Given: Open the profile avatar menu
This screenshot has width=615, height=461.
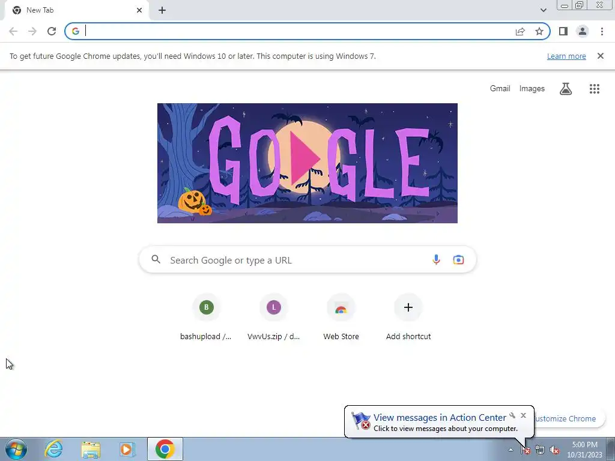Looking at the screenshot, I should (x=583, y=31).
